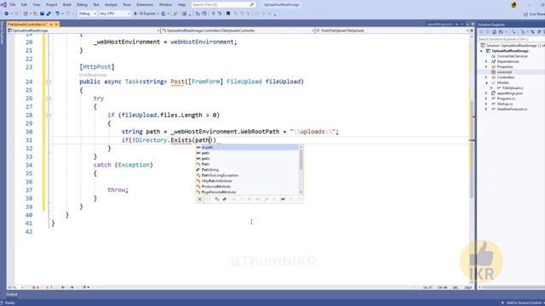The width and height of the screenshot is (545, 306).
Task: Open the Debug menu
Action: click(x=82, y=5)
